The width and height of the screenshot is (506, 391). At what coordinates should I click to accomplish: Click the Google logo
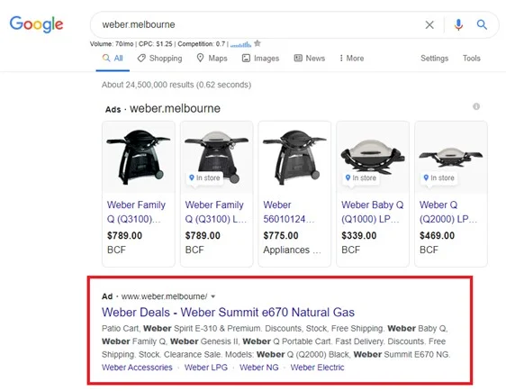[37, 24]
